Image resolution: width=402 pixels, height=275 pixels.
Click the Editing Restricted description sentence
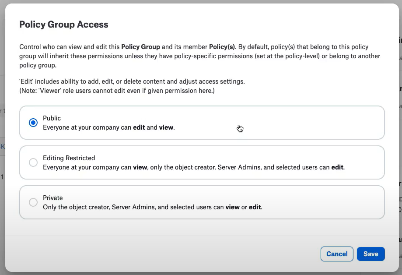(x=194, y=167)
